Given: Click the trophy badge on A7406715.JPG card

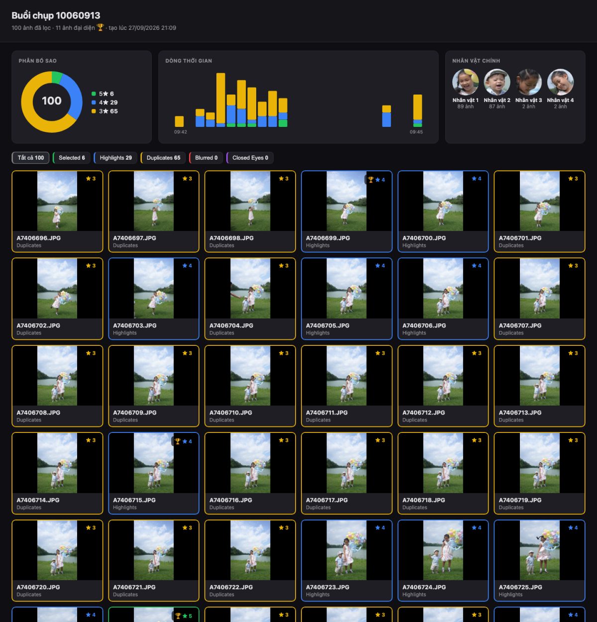Looking at the screenshot, I should pos(178,441).
